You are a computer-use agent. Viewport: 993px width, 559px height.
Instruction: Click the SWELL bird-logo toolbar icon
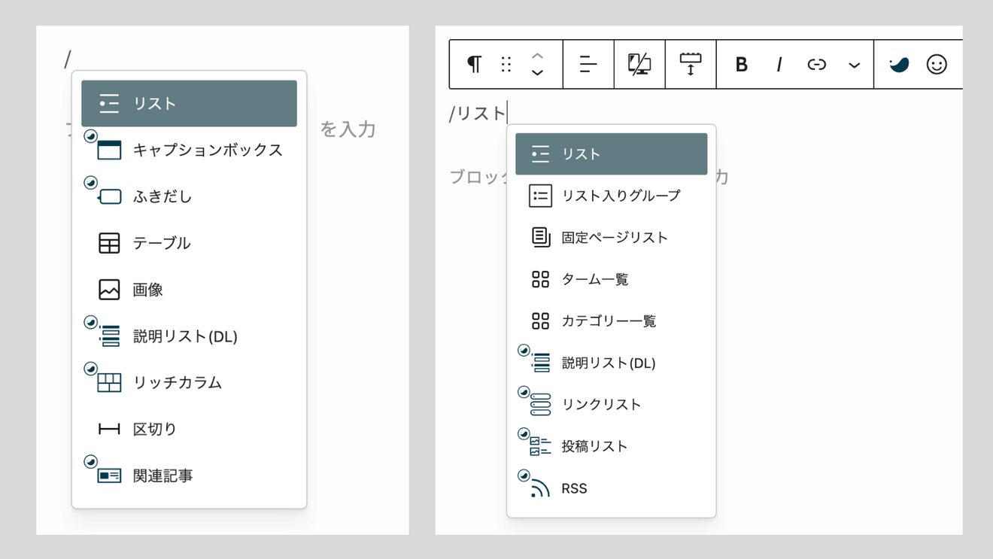pos(899,65)
